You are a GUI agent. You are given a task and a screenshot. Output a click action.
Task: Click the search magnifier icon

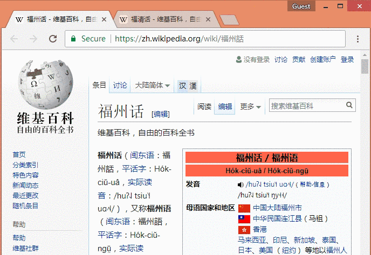[x=349, y=105]
